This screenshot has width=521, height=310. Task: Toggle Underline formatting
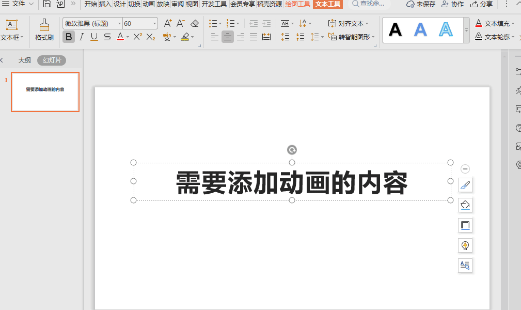click(94, 37)
